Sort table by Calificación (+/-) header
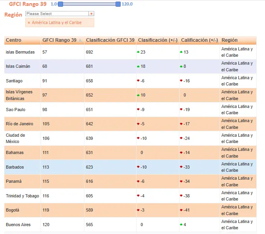 click(x=199, y=40)
